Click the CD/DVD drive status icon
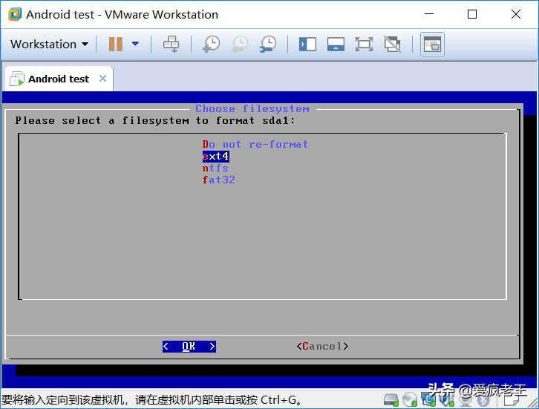Screen dimensions: 539x409 [x=410, y=399]
